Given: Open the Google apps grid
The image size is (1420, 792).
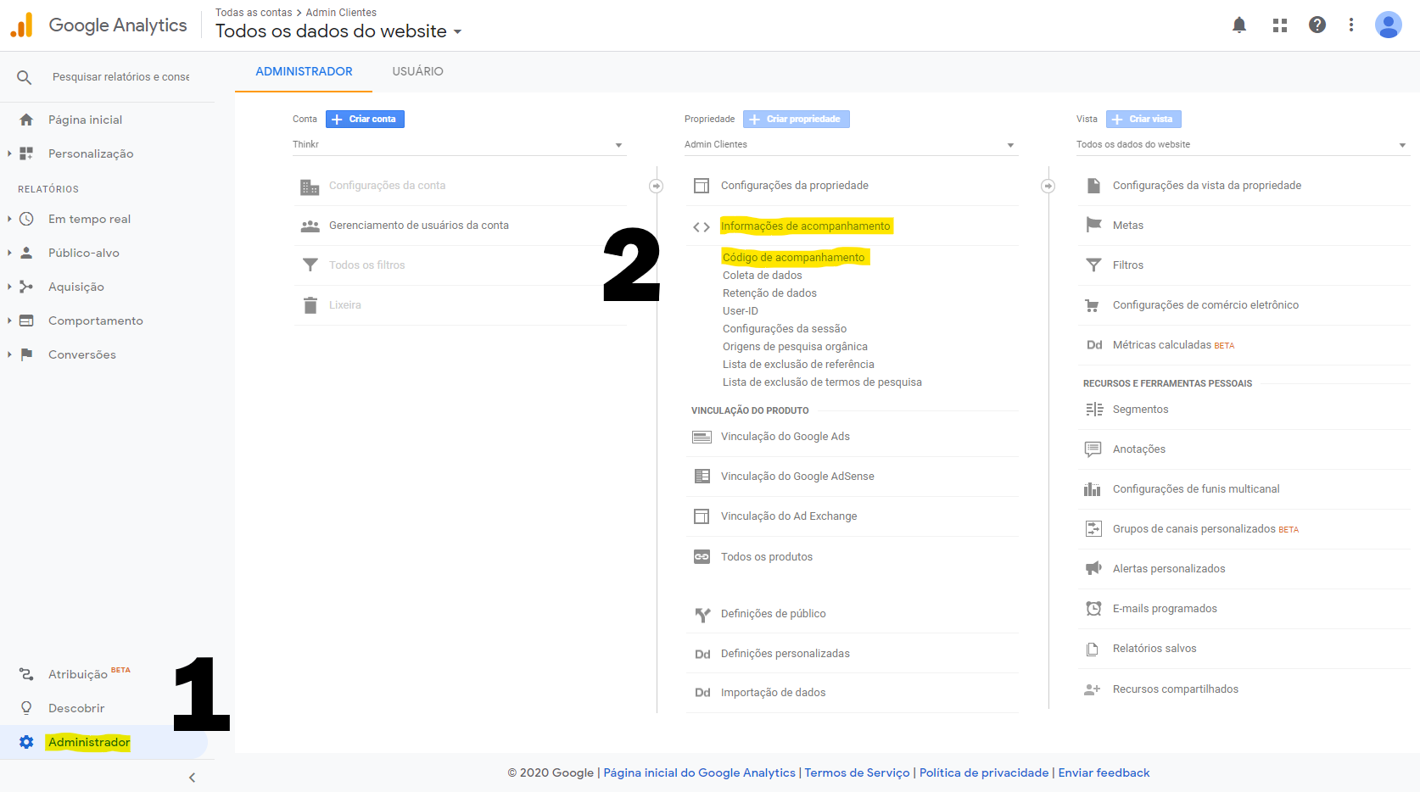Looking at the screenshot, I should pos(1280,25).
